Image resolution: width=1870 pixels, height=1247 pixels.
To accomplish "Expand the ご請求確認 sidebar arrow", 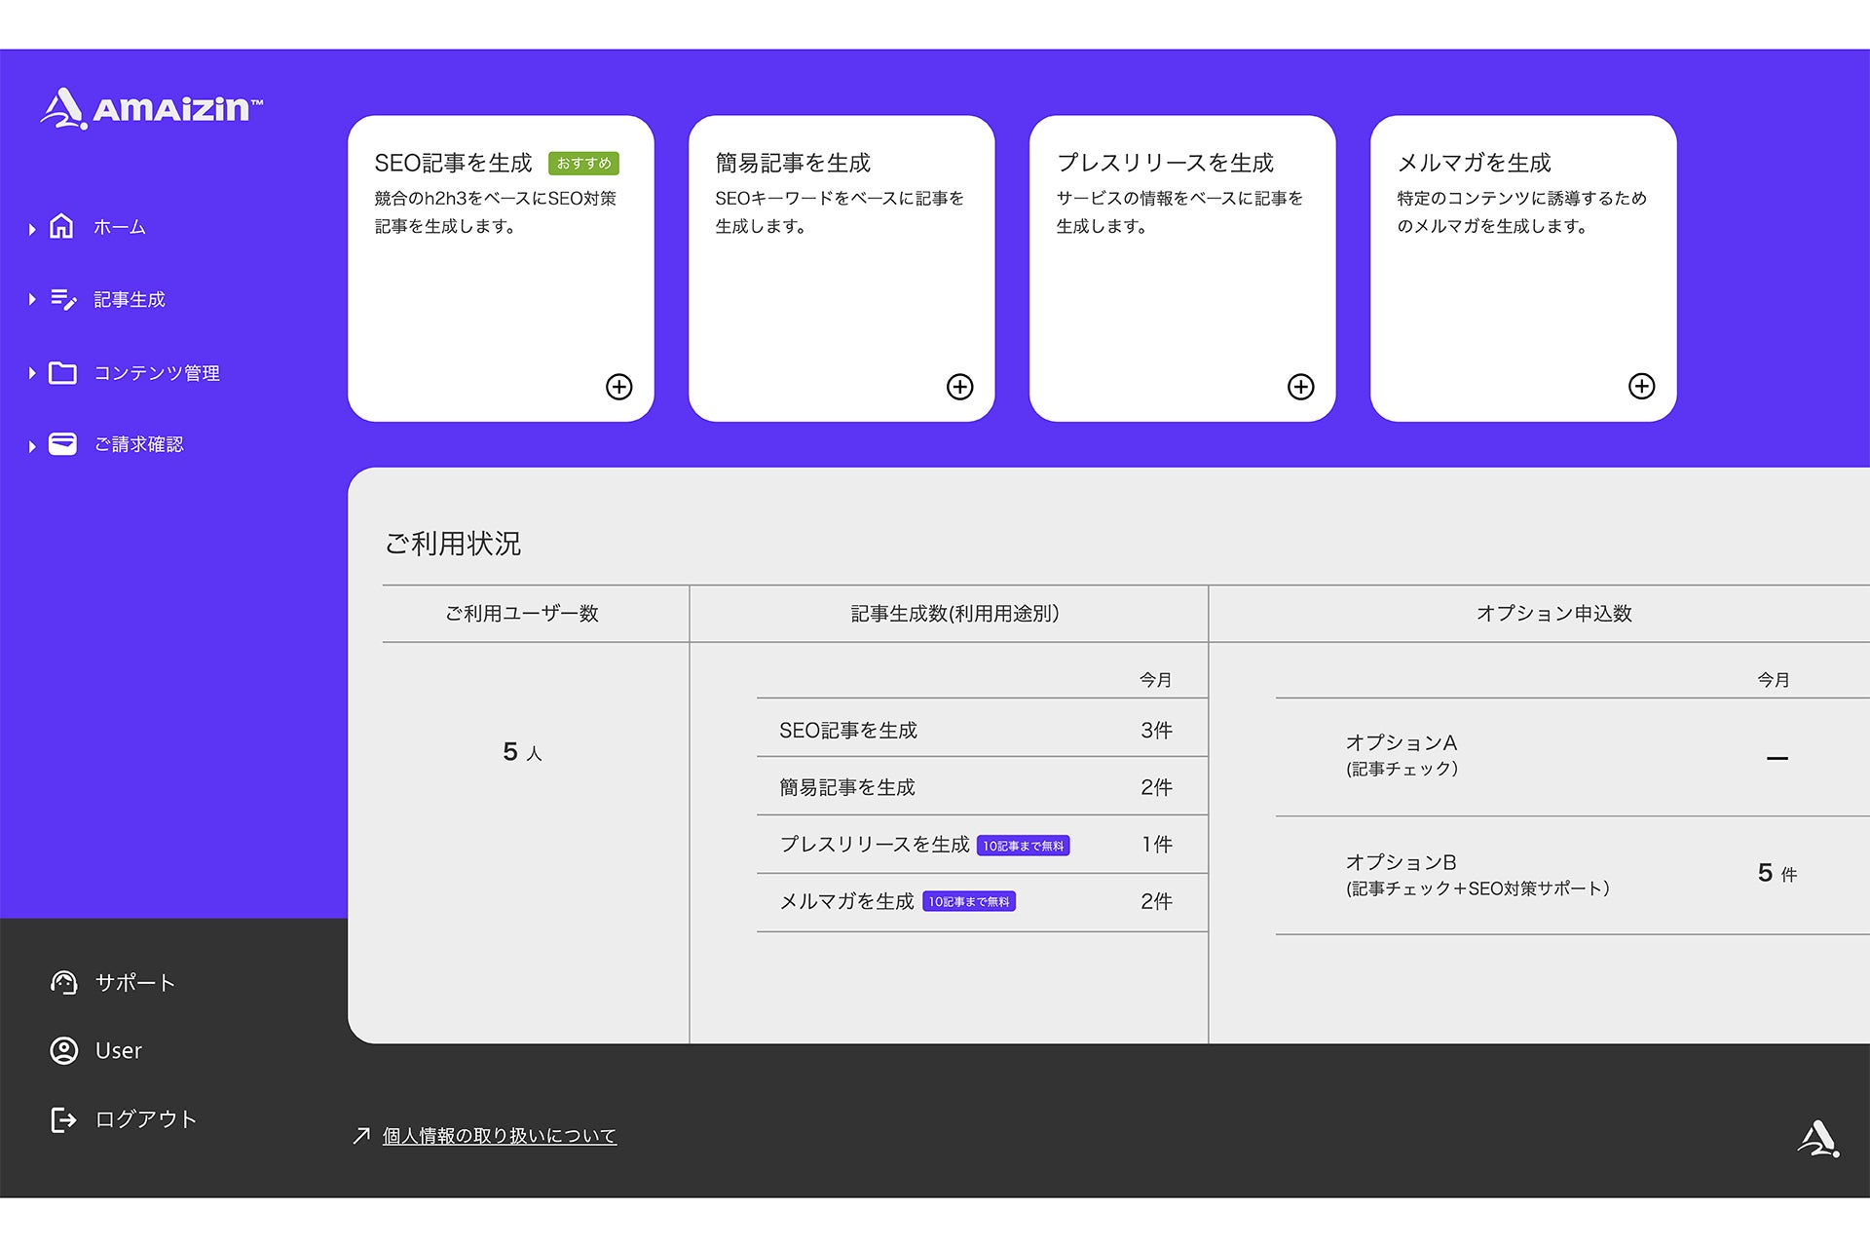I will [x=32, y=446].
